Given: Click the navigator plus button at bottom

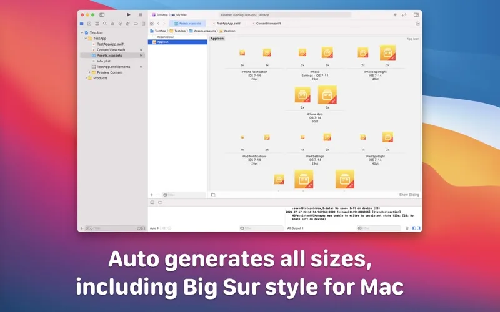Looking at the screenshot, I should coord(82,228).
